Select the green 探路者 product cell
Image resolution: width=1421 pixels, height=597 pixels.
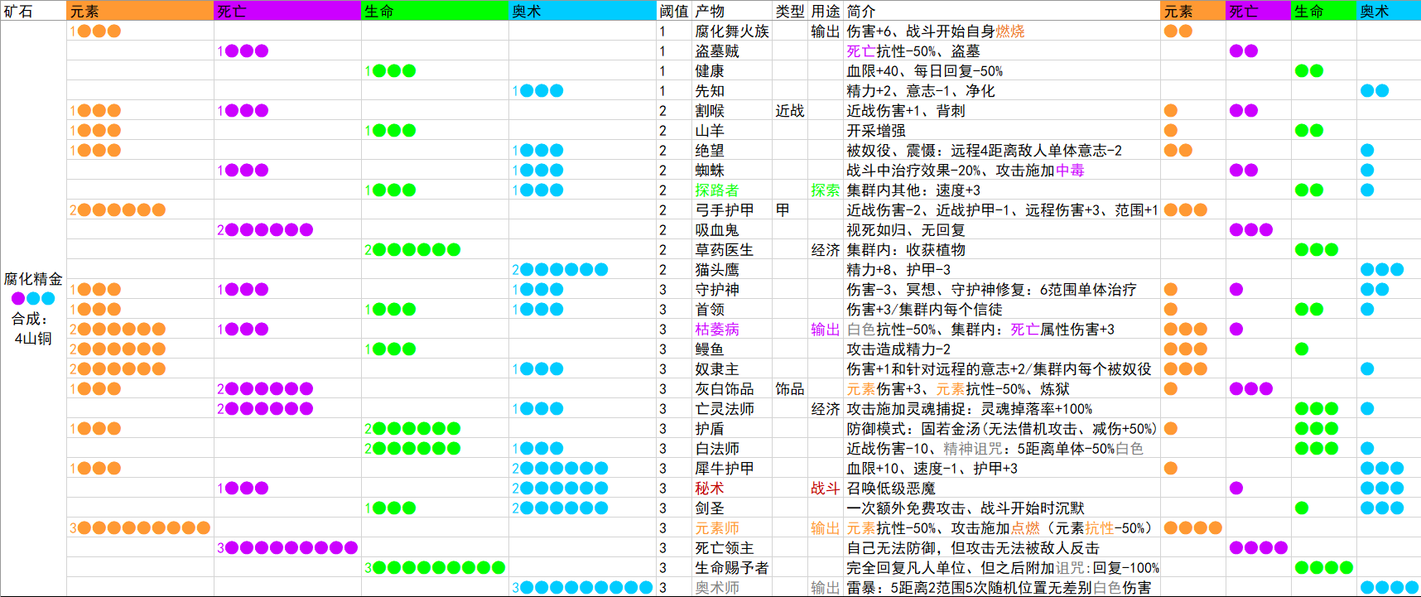pos(732,190)
